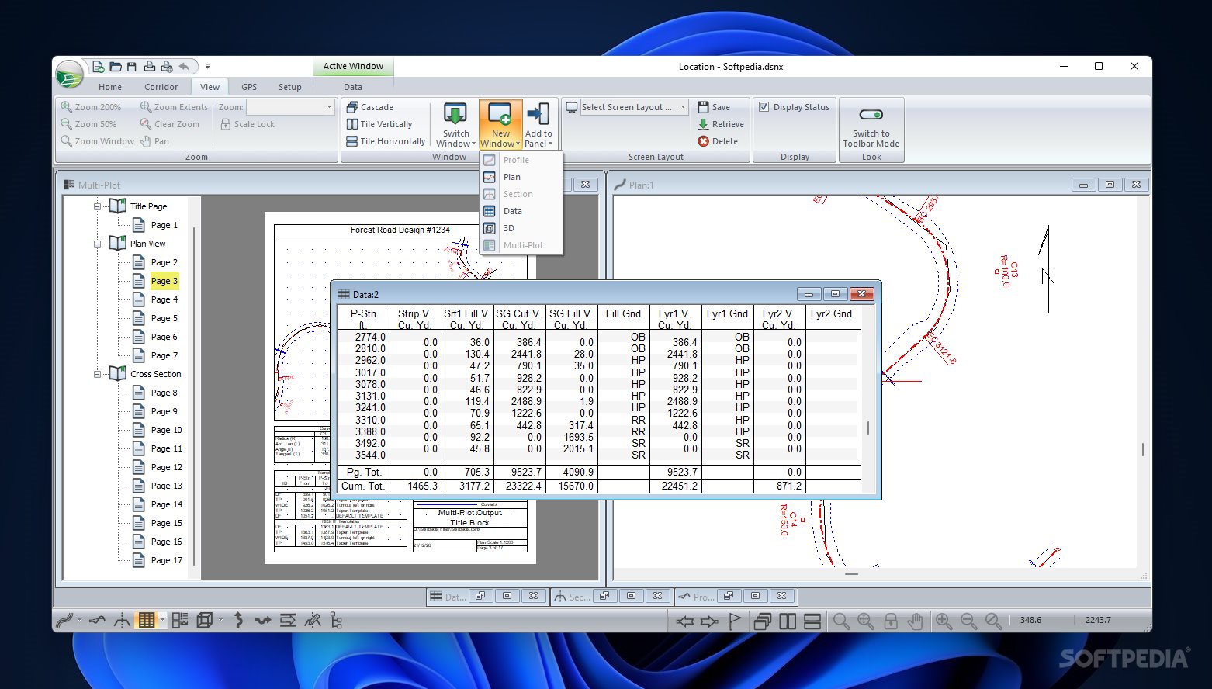Choose Plan from New Window menu
The height and width of the screenshot is (689, 1212).
tap(521, 177)
